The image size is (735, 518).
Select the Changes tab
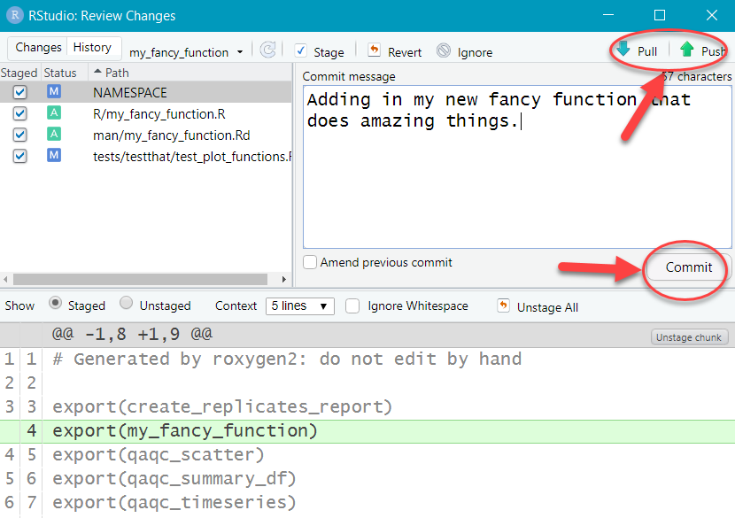(x=38, y=48)
